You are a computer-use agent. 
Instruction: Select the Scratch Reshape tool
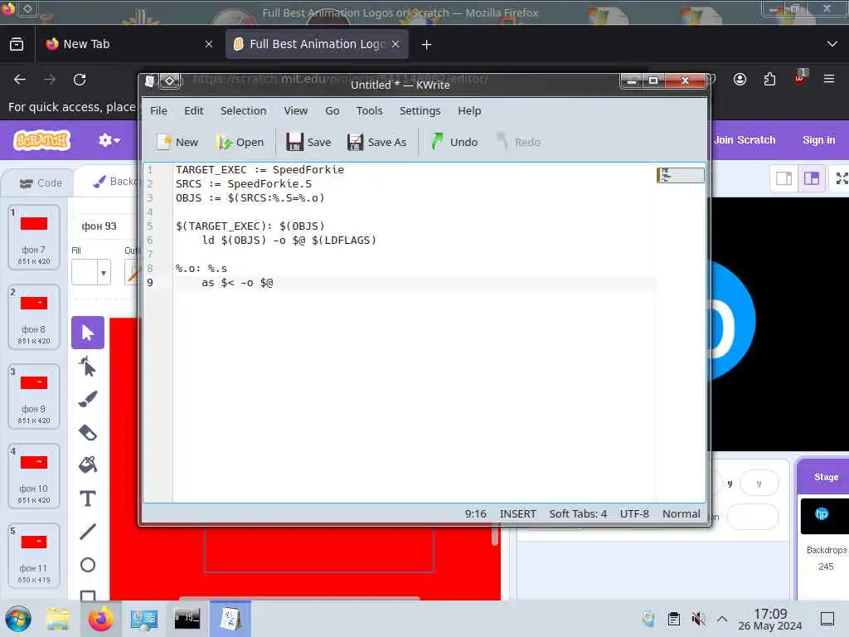(88, 366)
